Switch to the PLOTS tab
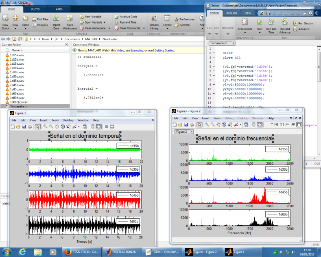321x257 pixels. (35, 9)
